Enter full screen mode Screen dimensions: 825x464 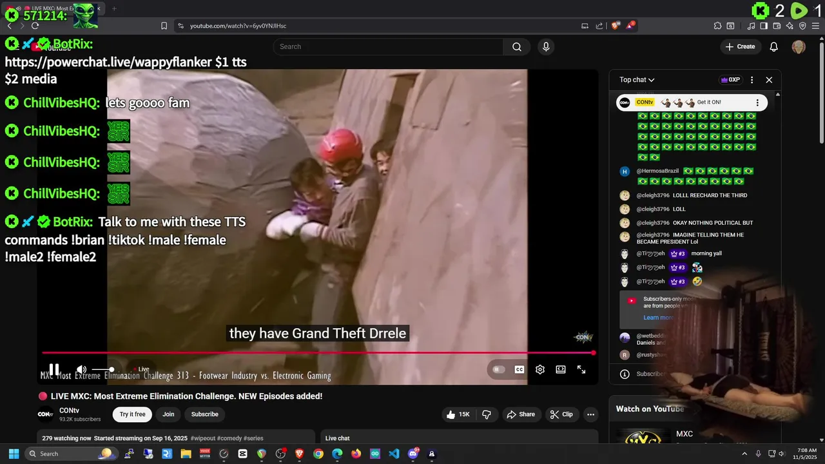point(581,369)
